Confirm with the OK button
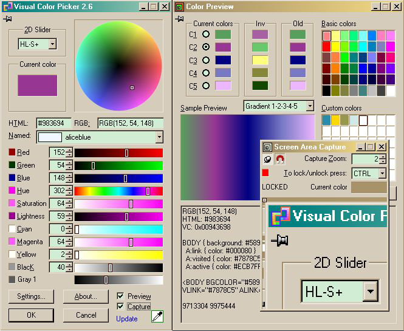Screen dimensions: 404x331 point(31,315)
